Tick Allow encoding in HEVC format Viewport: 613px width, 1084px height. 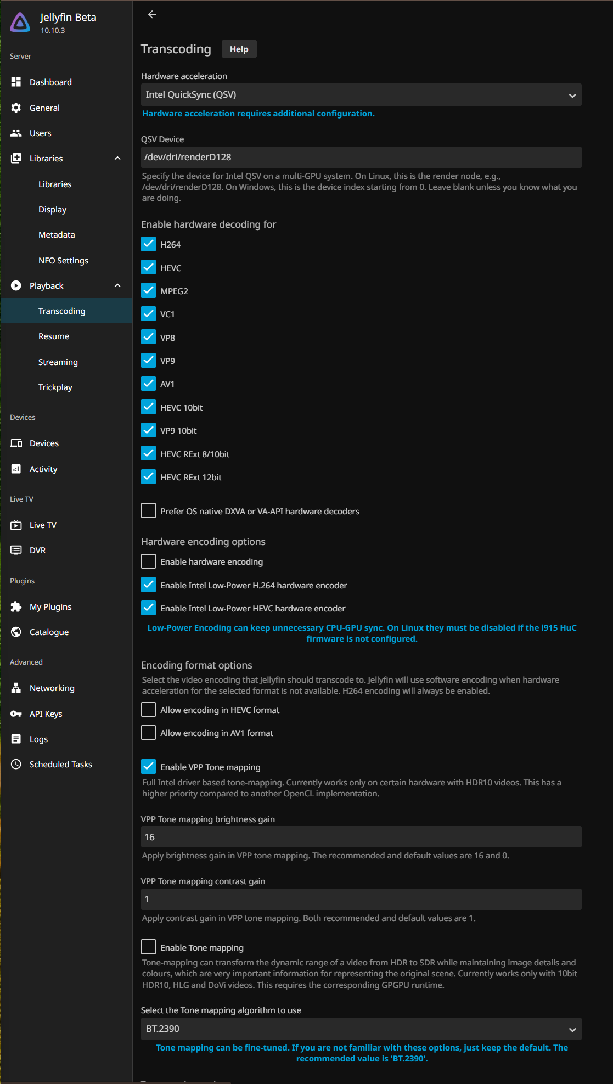tap(148, 710)
